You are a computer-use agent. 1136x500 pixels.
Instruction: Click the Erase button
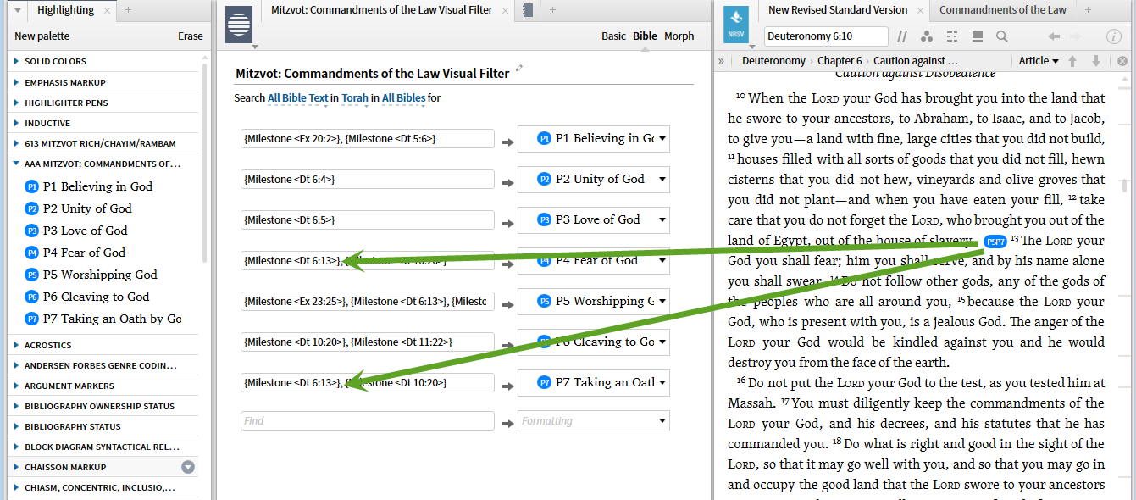tap(190, 36)
